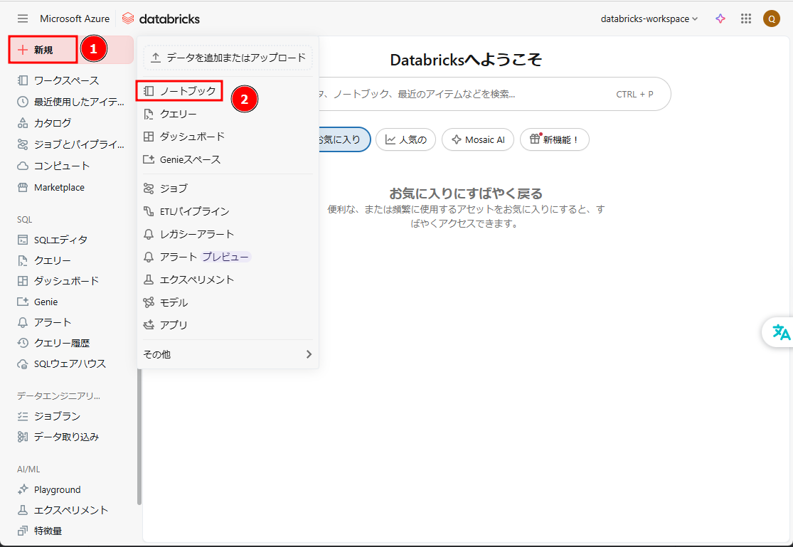Select the 人気の filter chip
Image resolution: width=793 pixels, height=547 pixels.
coord(405,139)
